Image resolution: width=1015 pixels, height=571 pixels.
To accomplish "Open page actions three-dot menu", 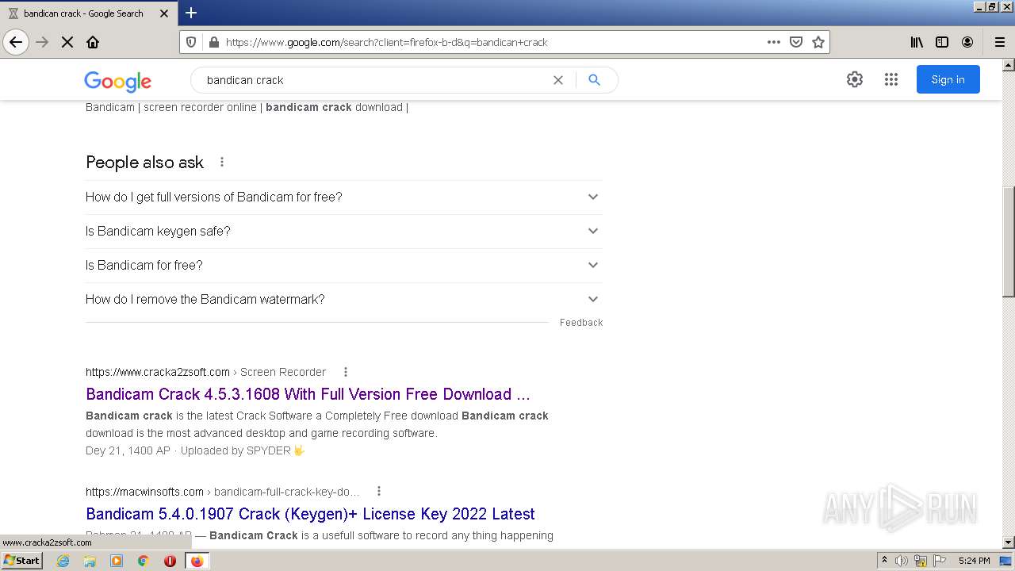I will (774, 42).
